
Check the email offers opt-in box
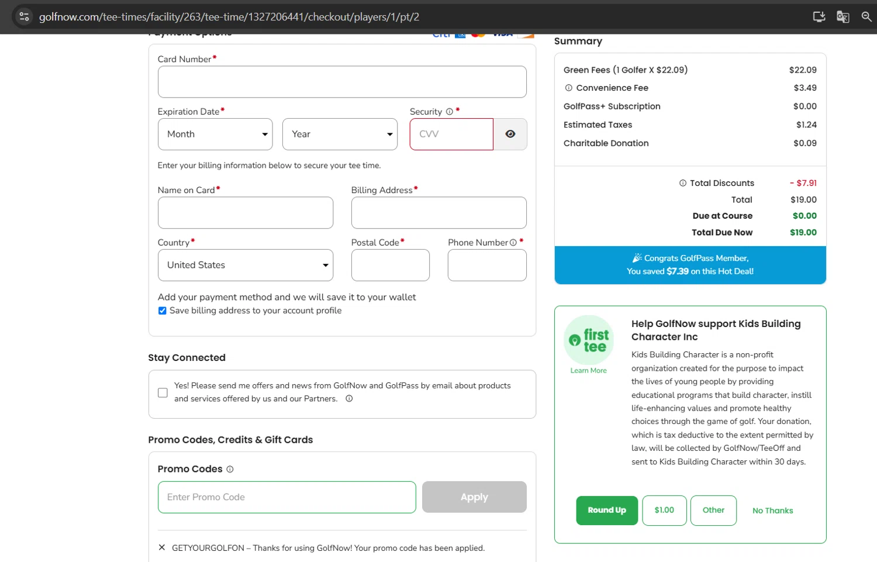163,392
